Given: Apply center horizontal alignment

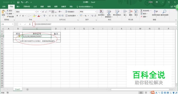Looking at the screenshot, I should tap(53, 16).
